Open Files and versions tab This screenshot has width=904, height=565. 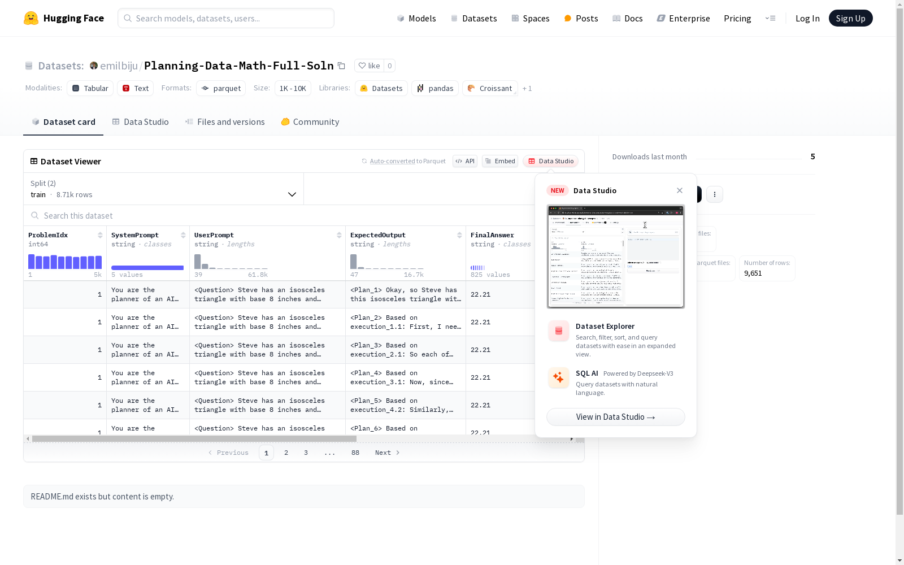[x=225, y=122]
